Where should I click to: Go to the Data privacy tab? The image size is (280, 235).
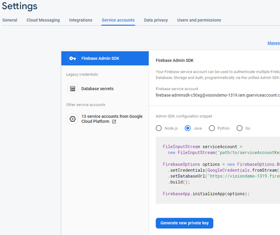tap(156, 20)
